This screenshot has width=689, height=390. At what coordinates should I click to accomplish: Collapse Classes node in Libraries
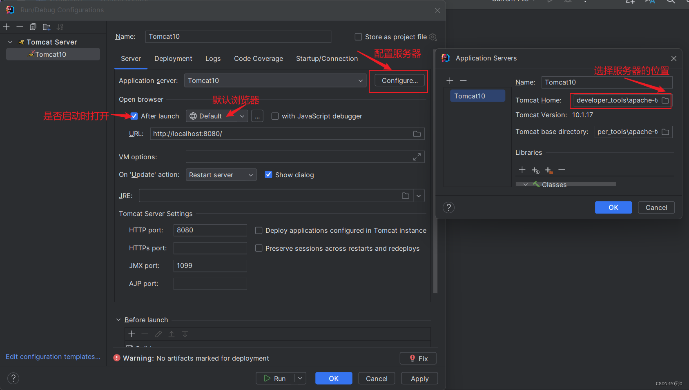pyautogui.click(x=526, y=185)
